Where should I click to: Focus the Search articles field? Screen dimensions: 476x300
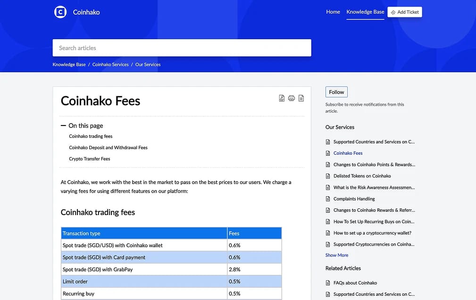[x=182, y=48]
